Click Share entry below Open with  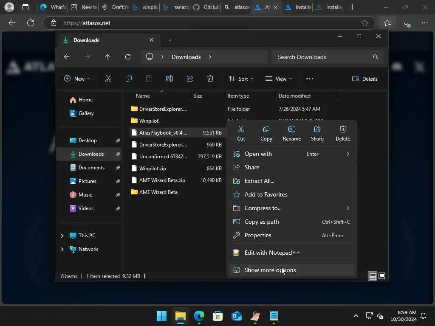pos(291,167)
